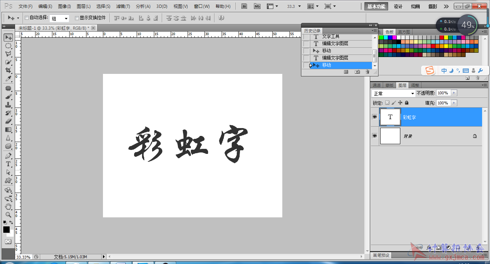Image resolution: width=490 pixels, height=264 pixels.
Task: Hide the 背景 layer
Action: pos(374,136)
